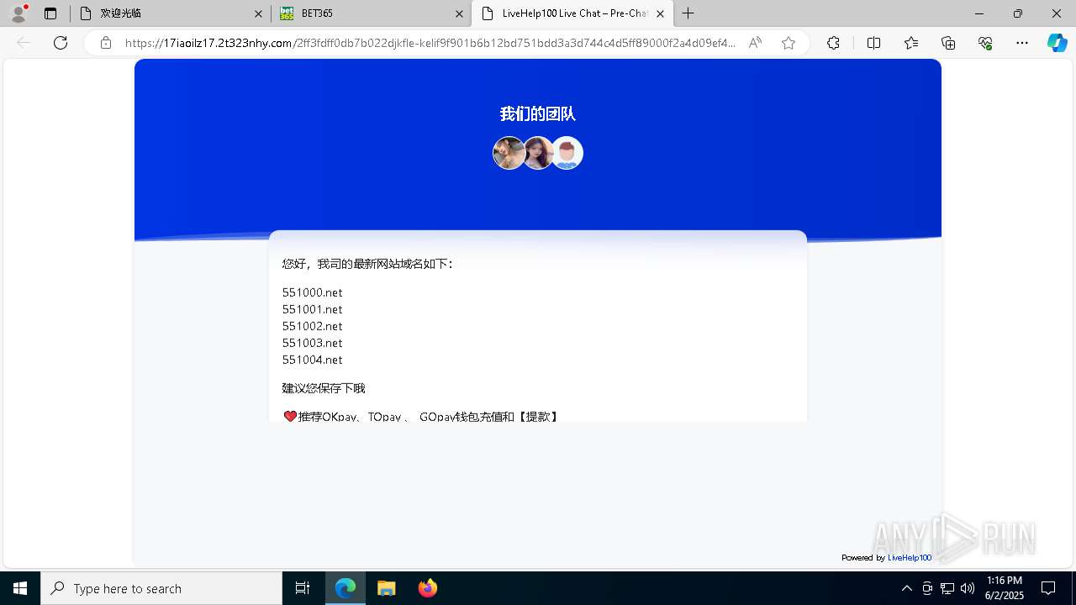Screen dimensions: 1076x605
Task: Open the notification center
Action: 1049,588
